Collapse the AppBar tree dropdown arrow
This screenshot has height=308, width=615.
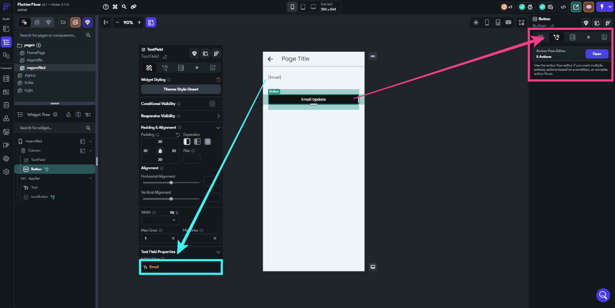tap(90, 178)
